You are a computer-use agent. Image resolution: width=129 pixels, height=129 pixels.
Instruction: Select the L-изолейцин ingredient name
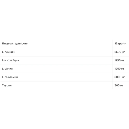[11, 60]
